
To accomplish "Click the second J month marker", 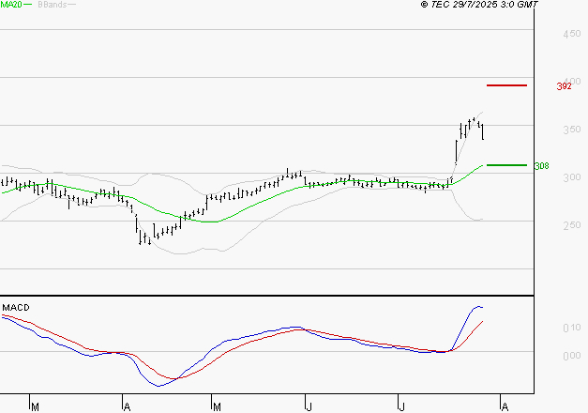I will [402, 405].
